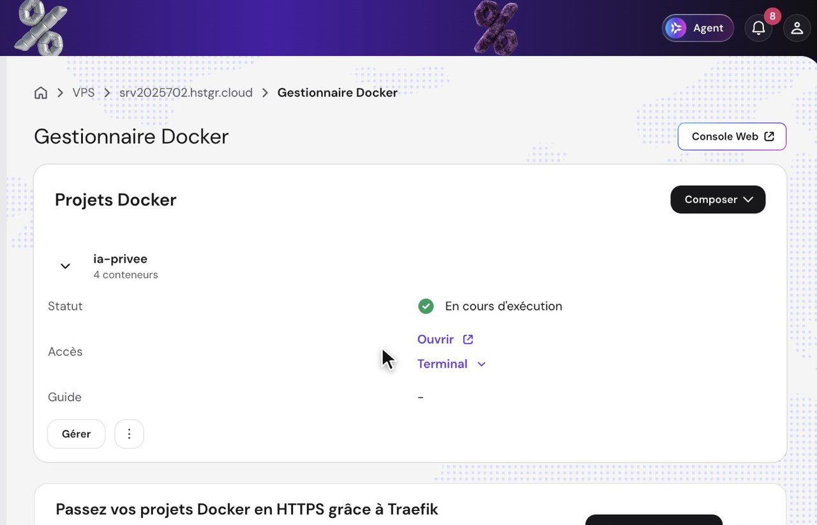Click the Gérer button
The width and height of the screenshot is (817, 525).
pyautogui.click(x=76, y=434)
